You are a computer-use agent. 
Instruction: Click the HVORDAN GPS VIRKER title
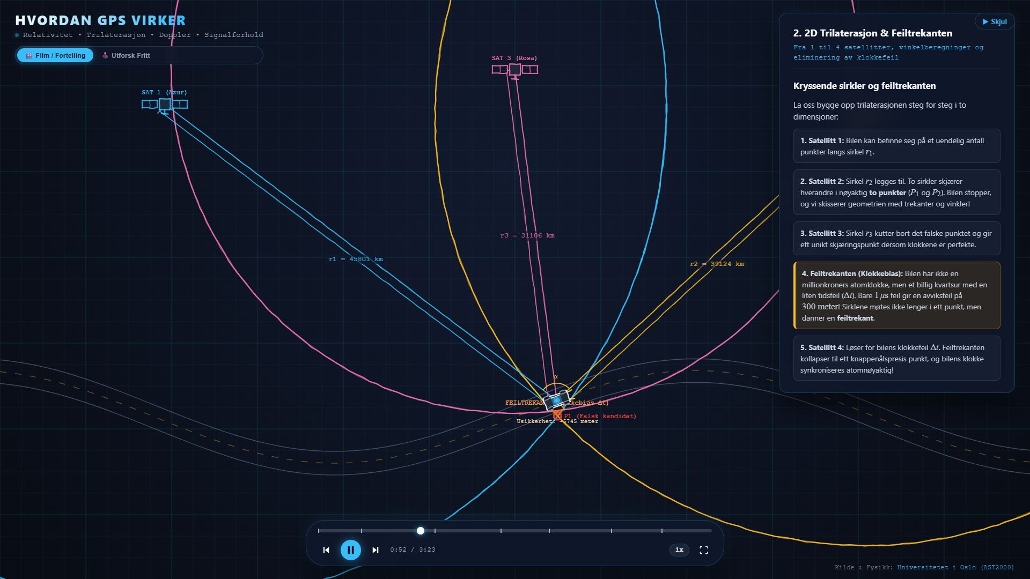[100, 20]
